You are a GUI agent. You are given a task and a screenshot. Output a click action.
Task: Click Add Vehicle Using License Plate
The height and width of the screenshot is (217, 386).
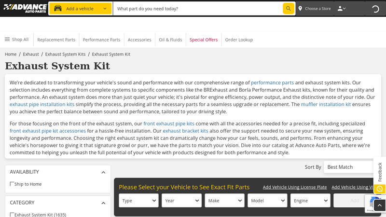tap(295, 187)
